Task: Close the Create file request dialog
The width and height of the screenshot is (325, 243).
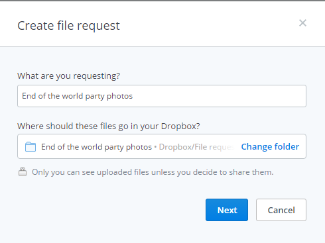Action: coord(302,23)
